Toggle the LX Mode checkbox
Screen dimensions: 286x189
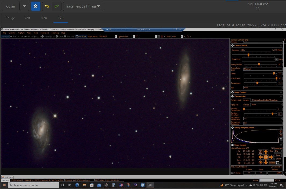pos(273,50)
